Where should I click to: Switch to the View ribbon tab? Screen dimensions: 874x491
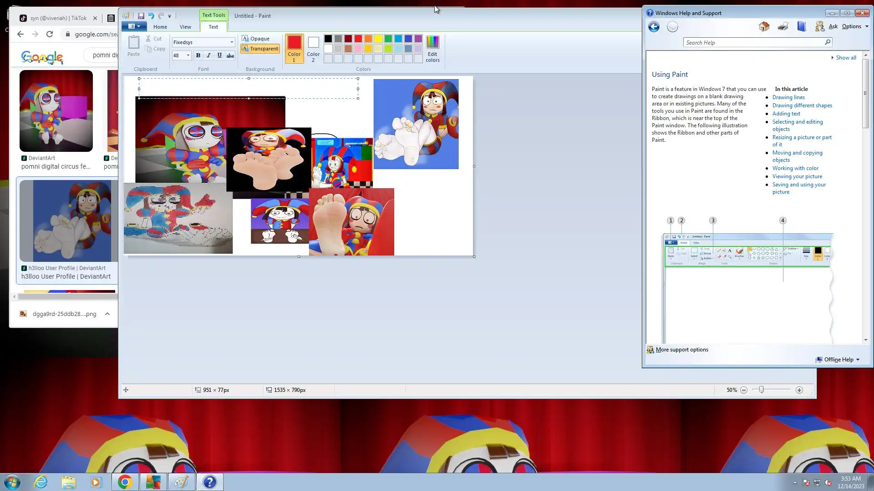tap(185, 27)
